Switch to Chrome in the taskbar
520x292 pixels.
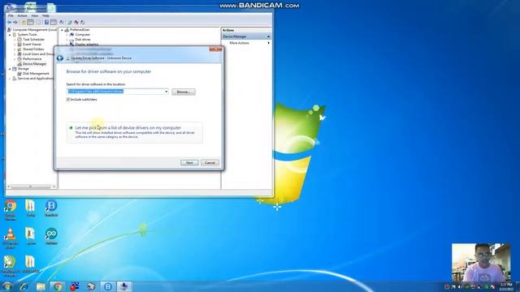(x=58, y=286)
